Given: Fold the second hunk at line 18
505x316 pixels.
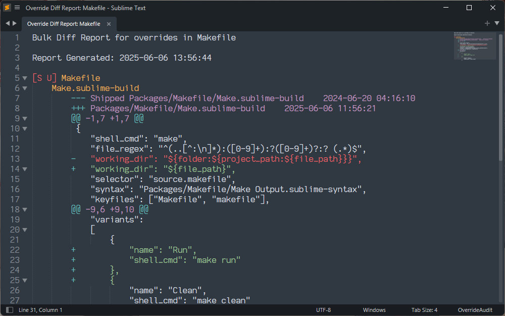Looking at the screenshot, I should click(x=25, y=210).
